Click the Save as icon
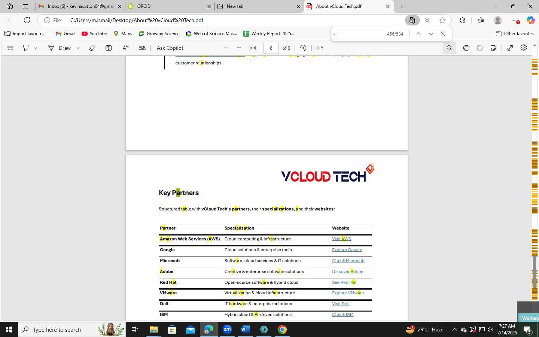539x337 pixels. click(x=493, y=48)
